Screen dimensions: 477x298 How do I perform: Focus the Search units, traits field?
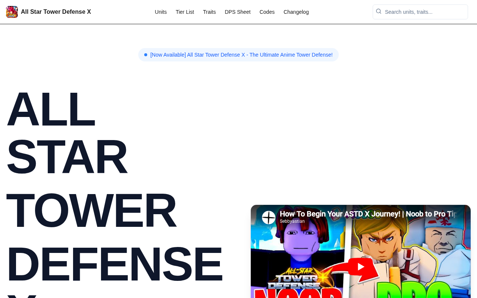coord(420,12)
